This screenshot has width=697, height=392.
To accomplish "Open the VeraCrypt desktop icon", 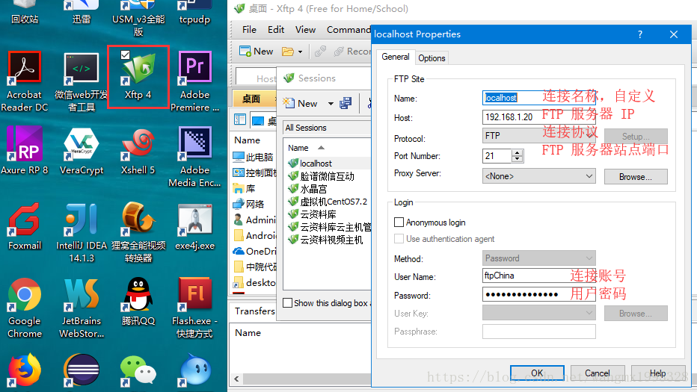I will point(82,150).
